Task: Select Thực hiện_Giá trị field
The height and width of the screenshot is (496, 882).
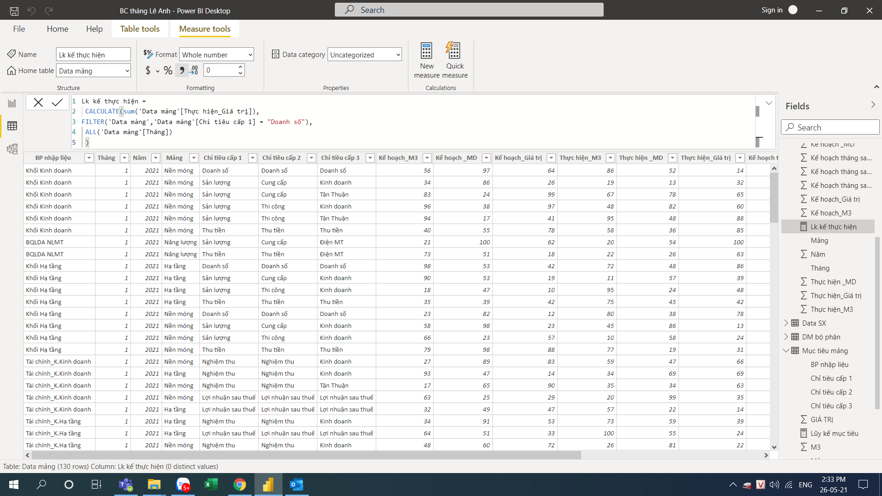Action: (x=836, y=295)
